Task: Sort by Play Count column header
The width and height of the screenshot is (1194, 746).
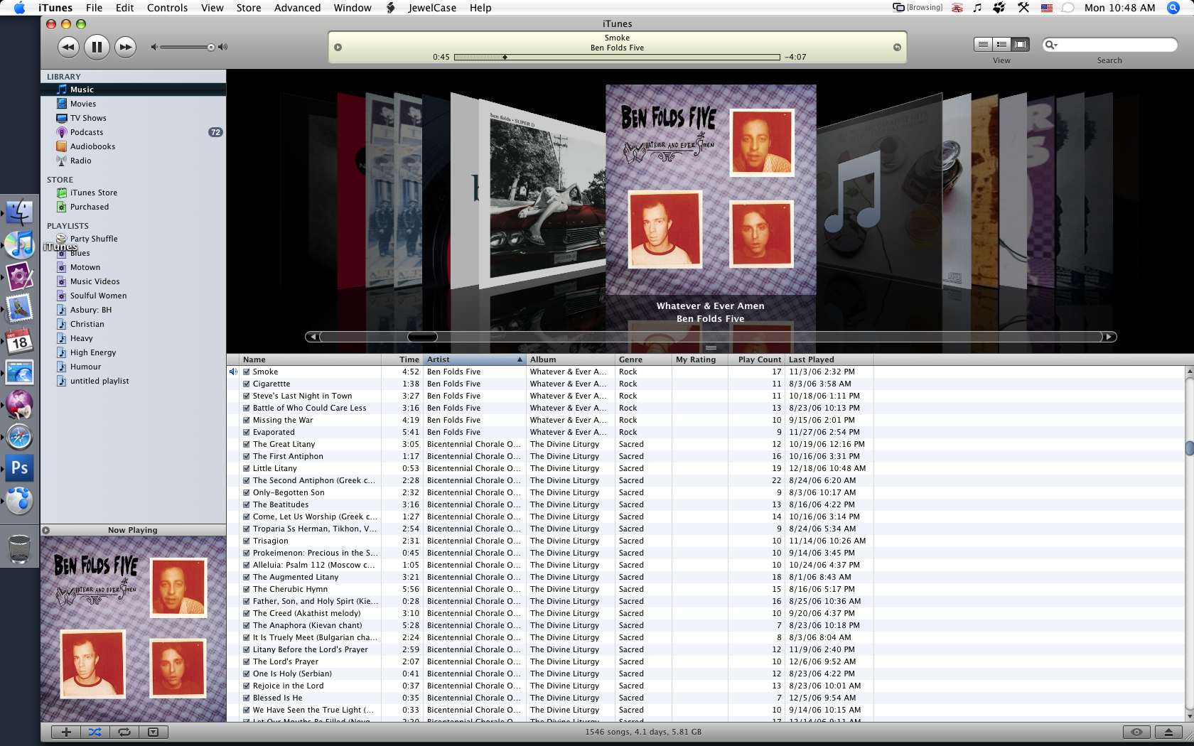Action: (x=756, y=360)
